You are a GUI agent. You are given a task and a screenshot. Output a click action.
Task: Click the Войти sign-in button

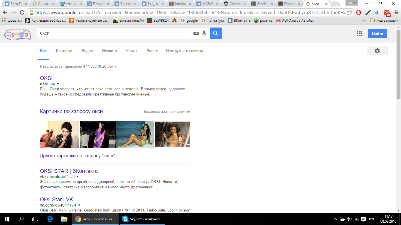(x=378, y=34)
